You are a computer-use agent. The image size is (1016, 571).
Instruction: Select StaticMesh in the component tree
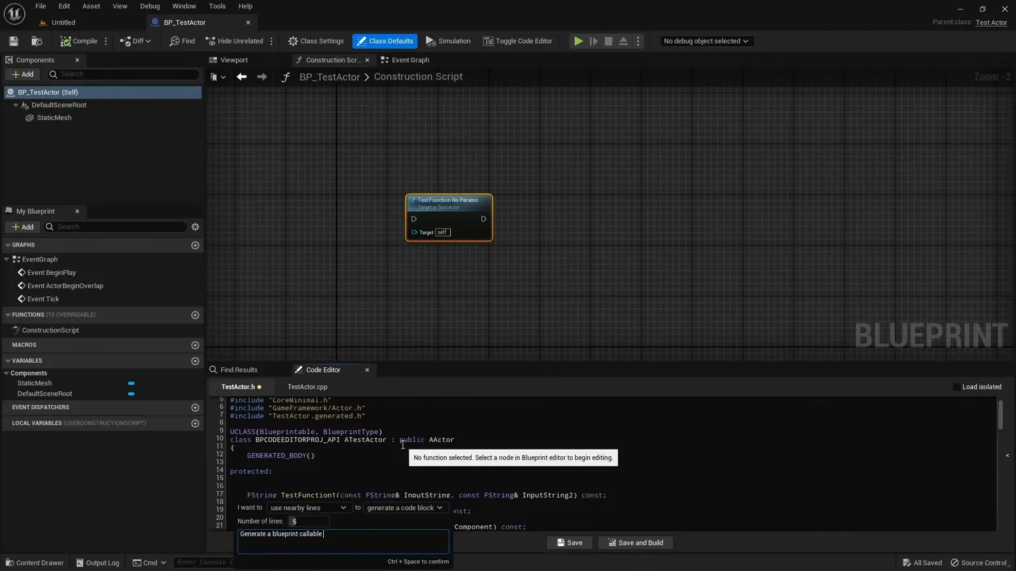click(54, 118)
